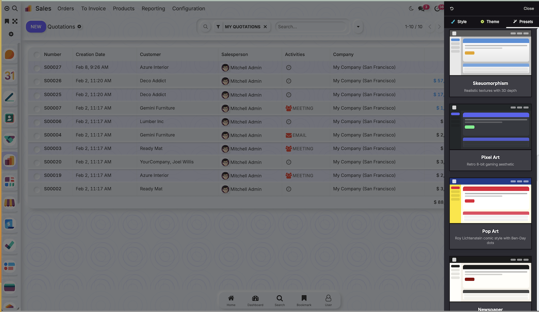This screenshot has width=539, height=312.
Task: Select the S00027 row checkbox
Action: 36,68
